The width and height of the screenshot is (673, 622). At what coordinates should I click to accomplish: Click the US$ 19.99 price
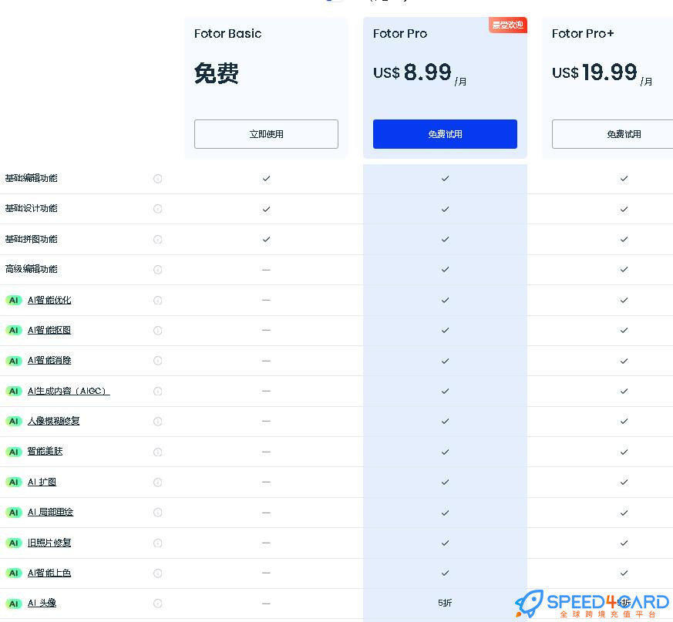602,73
